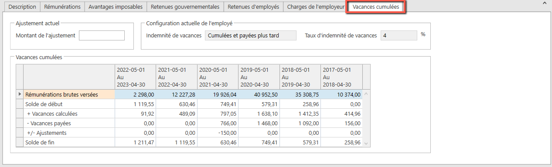Click cell value 797,05
The image size is (552, 167).
[218, 114]
